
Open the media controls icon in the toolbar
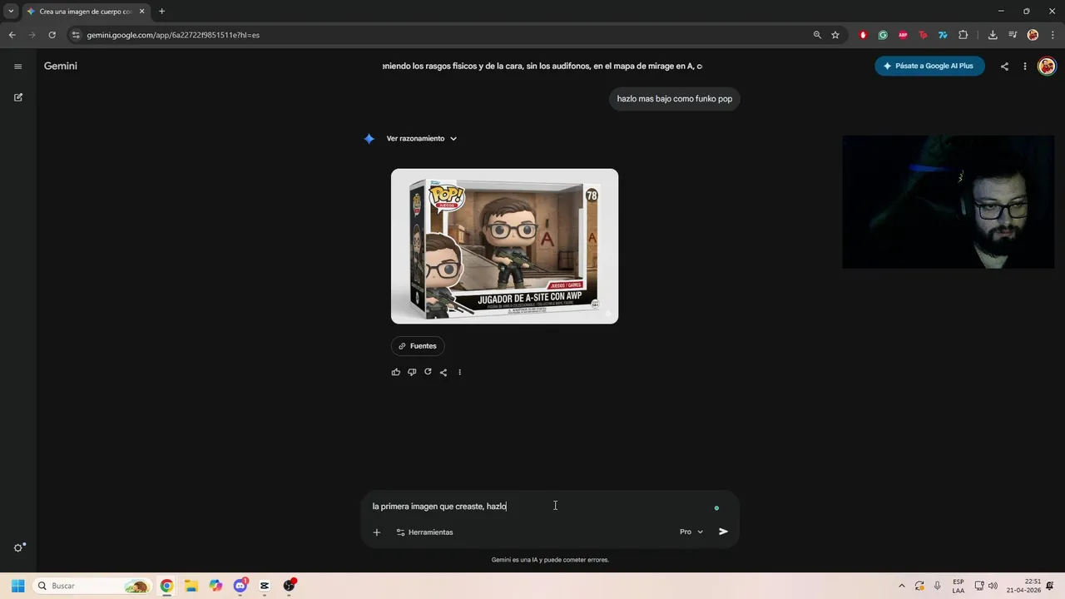coord(1013,35)
